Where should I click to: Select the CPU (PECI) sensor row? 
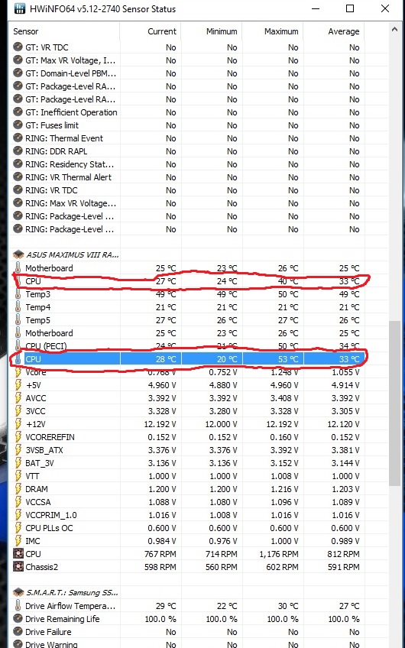189,346
